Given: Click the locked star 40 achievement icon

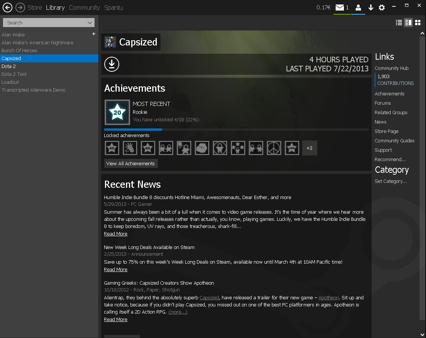Looking at the screenshot, I should (112, 148).
